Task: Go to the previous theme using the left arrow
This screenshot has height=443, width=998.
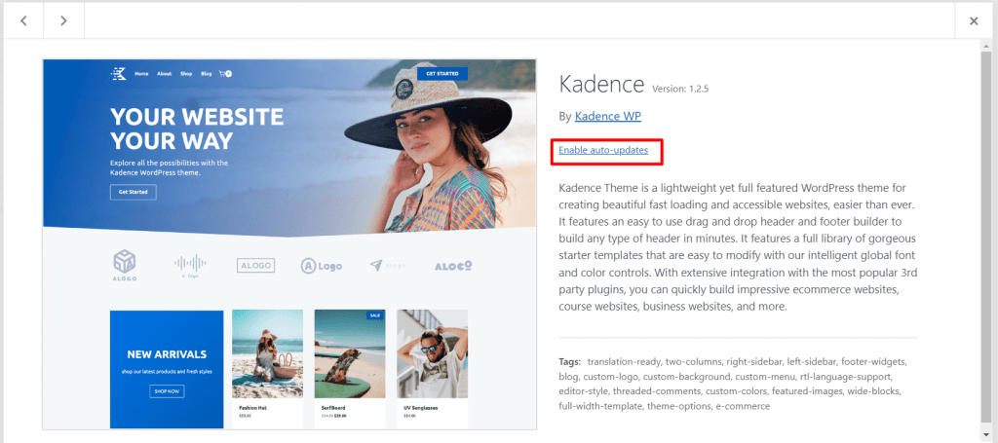Action: tap(23, 21)
